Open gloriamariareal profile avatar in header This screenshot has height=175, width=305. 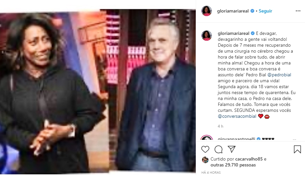click(x=207, y=11)
